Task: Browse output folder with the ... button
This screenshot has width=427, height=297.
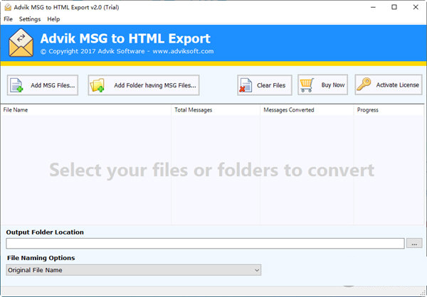Action: coord(414,243)
